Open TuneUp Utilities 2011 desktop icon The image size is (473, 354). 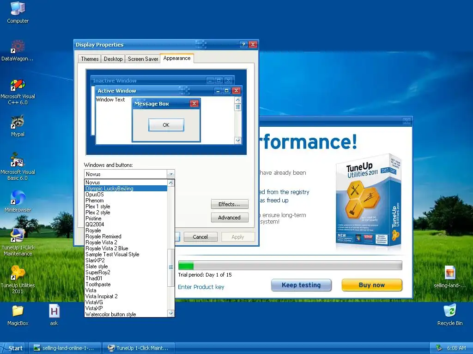click(x=18, y=280)
